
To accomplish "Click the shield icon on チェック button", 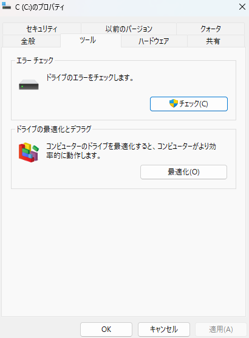I will pyautogui.click(x=174, y=104).
